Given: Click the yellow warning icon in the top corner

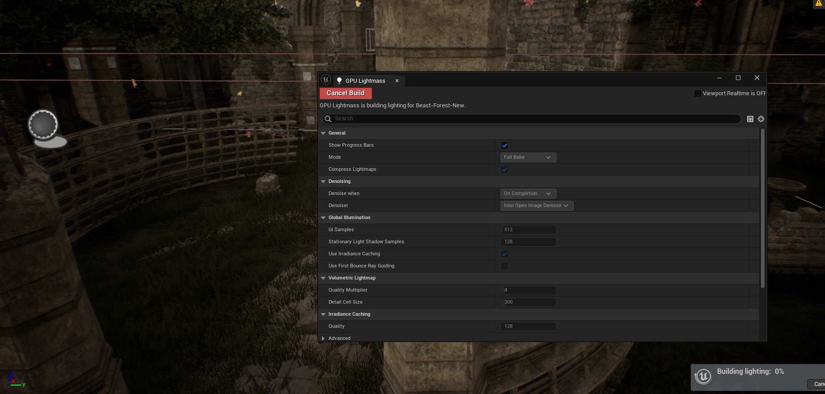Looking at the screenshot, I should click(x=819, y=3).
